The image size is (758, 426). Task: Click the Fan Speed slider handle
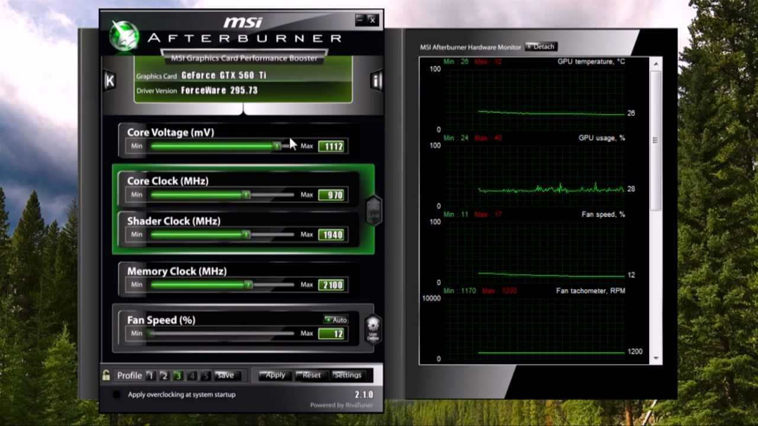(x=151, y=334)
